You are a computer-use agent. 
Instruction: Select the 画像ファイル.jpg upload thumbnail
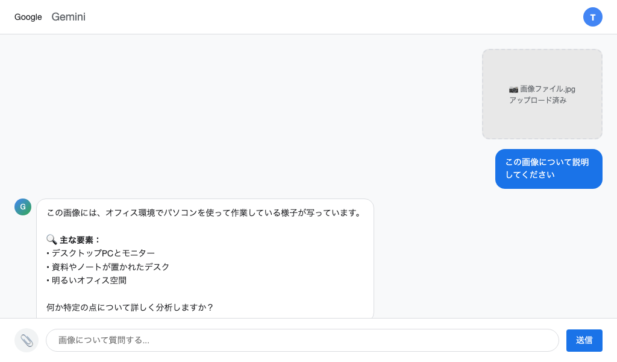point(542,94)
